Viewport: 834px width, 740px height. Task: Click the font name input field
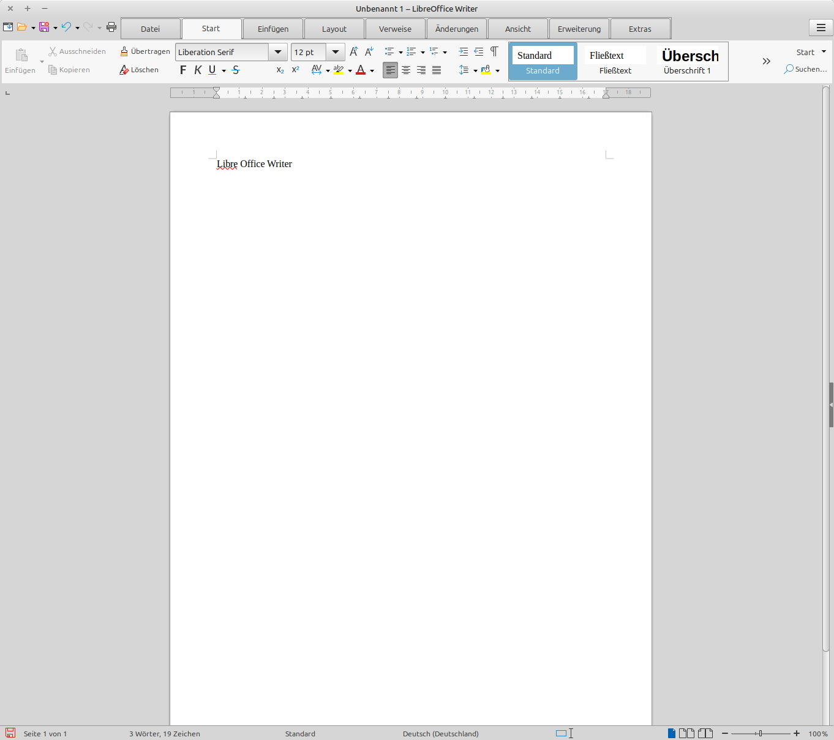tap(222, 52)
